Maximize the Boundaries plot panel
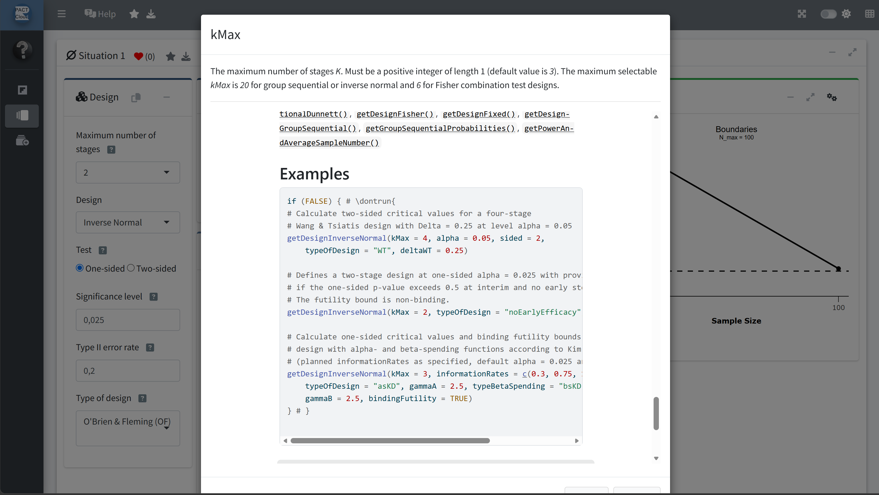The height and width of the screenshot is (495, 879). (x=811, y=97)
